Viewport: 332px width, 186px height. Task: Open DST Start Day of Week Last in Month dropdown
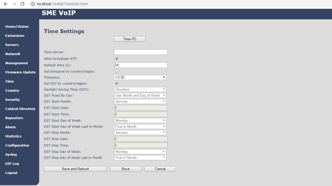point(140,126)
